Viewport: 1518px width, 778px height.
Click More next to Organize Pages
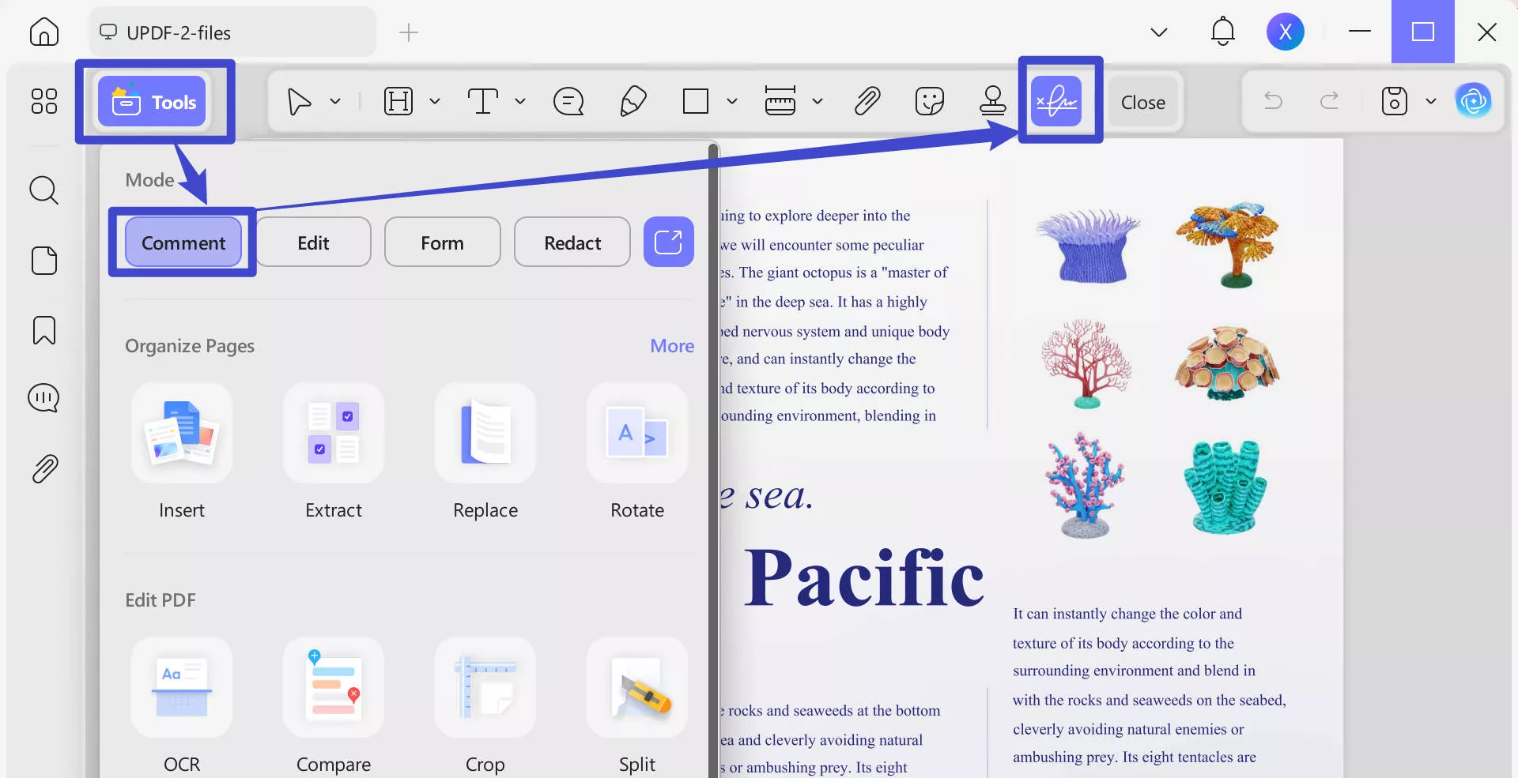coord(670,346)
